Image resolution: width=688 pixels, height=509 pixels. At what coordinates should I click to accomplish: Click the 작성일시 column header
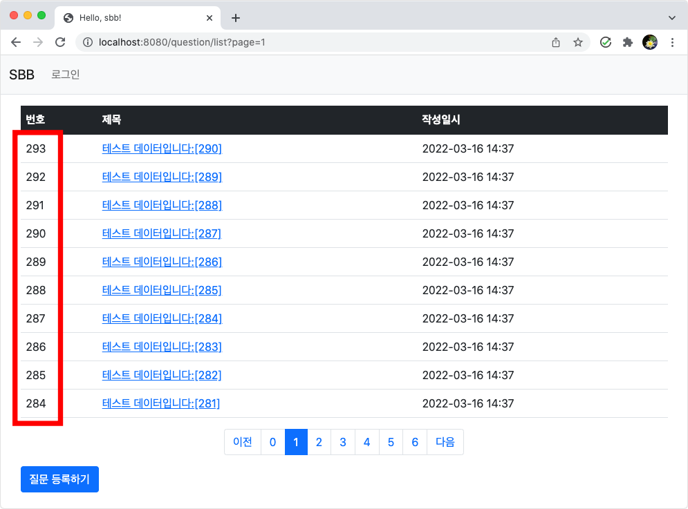pos(441,119)
